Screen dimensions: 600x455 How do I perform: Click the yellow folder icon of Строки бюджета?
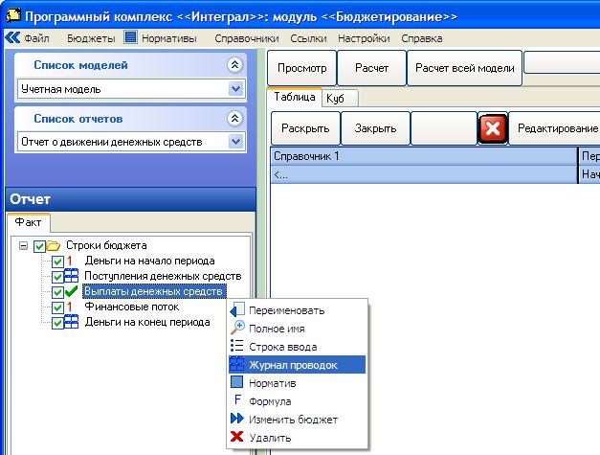[x=54, y=245]
